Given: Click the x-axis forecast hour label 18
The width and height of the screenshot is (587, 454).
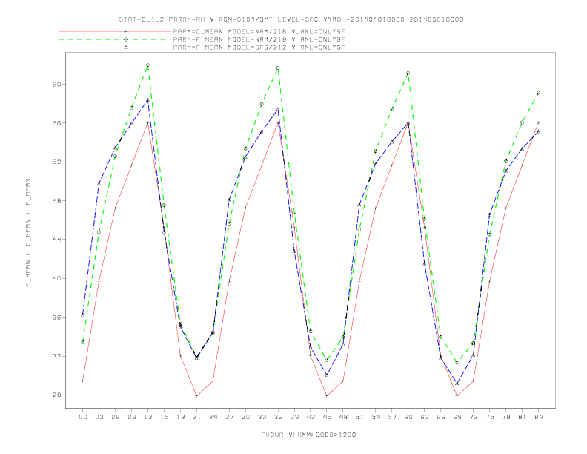Looking at the screenshot, I should (x=180, y=417).
